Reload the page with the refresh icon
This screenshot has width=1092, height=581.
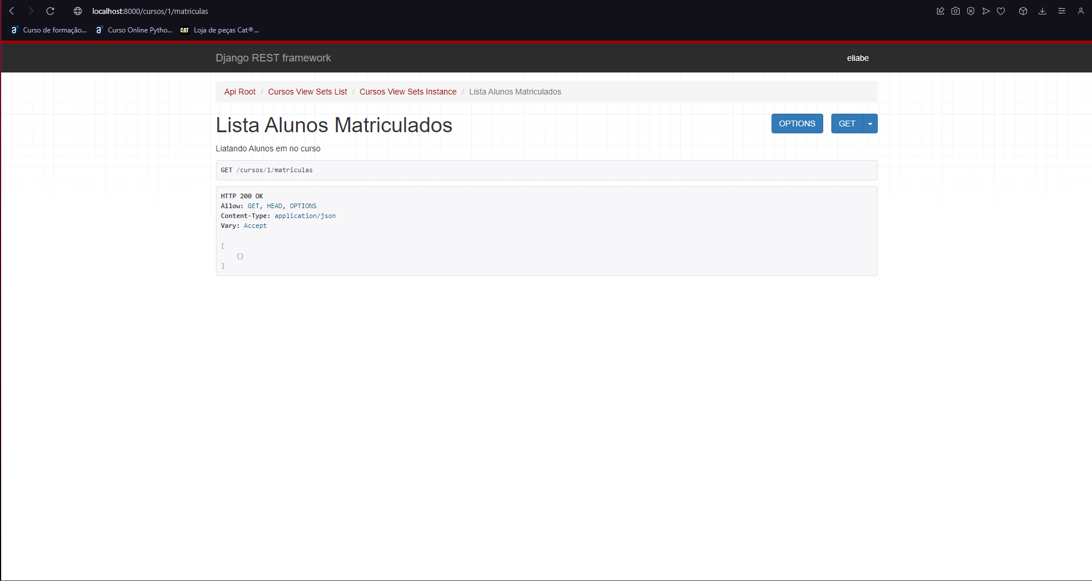pyautogui.click(x=51, y=11)
